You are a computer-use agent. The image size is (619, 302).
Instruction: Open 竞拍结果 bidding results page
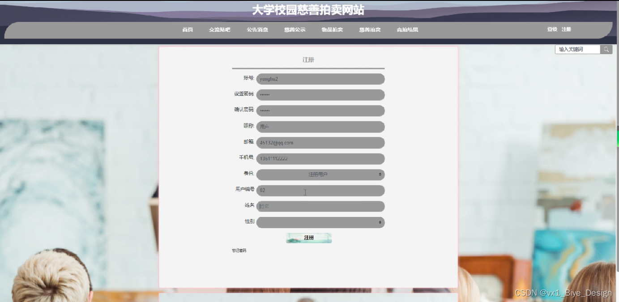pyautogui.click(x=407, y=30)
